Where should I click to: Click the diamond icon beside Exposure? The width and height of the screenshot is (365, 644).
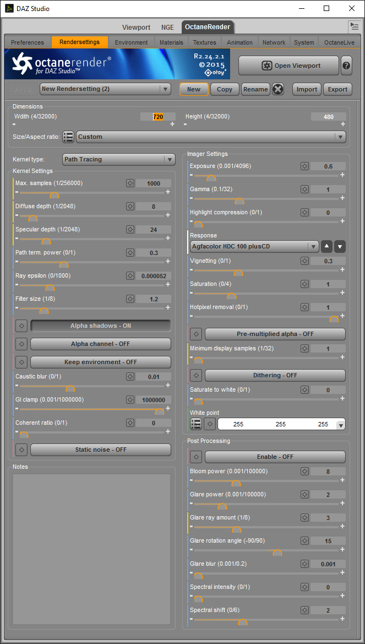pyautogui.click(x=304, y=166)
